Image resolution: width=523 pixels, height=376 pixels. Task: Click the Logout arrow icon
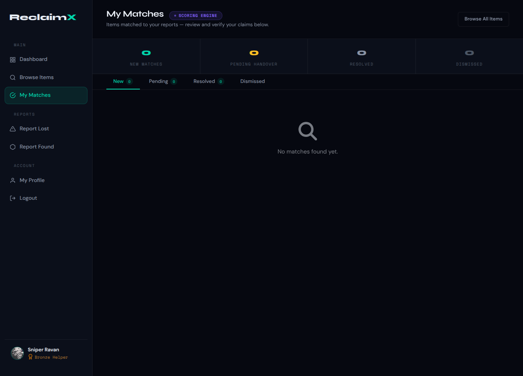click(13, 198)
